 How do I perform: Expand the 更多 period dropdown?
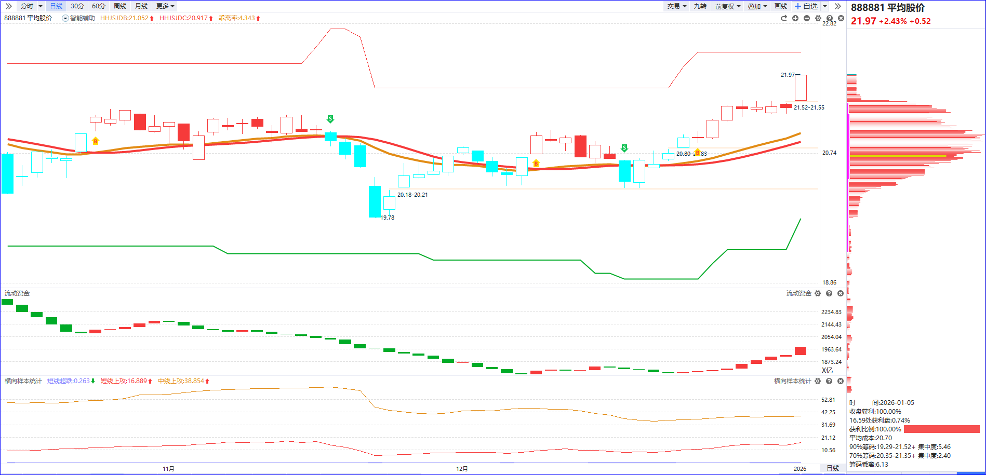pyautogui.click(x=165, y=6)
